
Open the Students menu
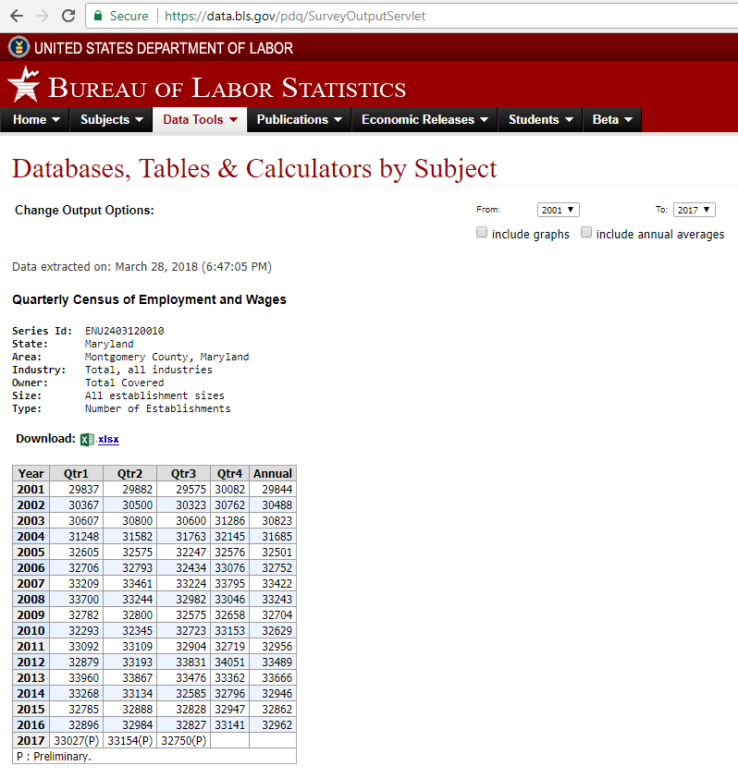540,119
